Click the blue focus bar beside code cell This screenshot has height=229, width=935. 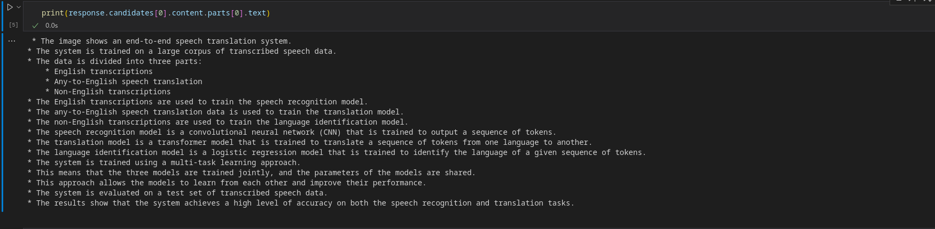2,16
